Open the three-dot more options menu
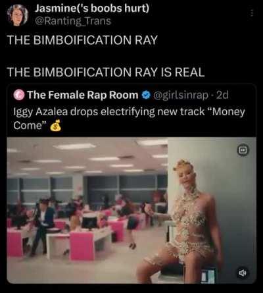 (252, 13)
